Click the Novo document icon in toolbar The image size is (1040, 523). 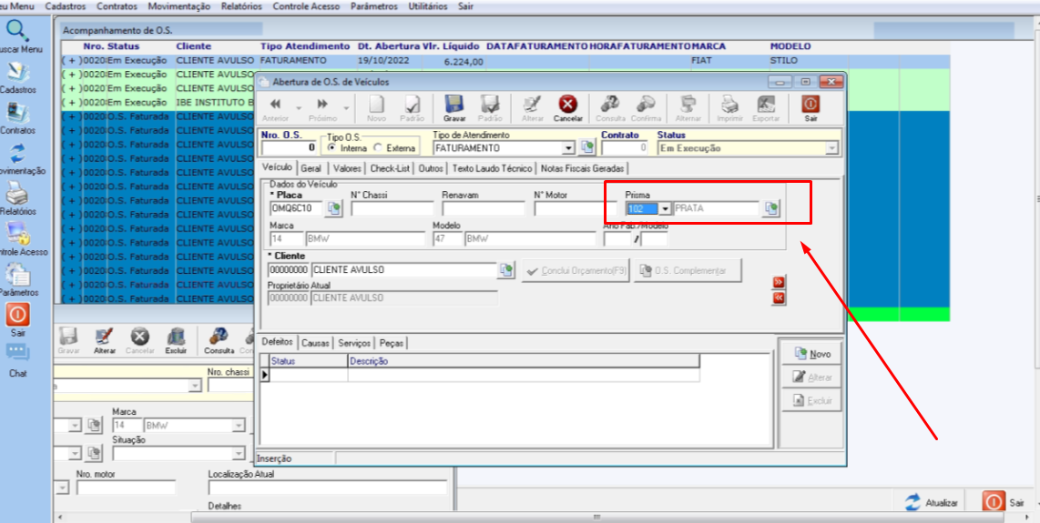377,105
